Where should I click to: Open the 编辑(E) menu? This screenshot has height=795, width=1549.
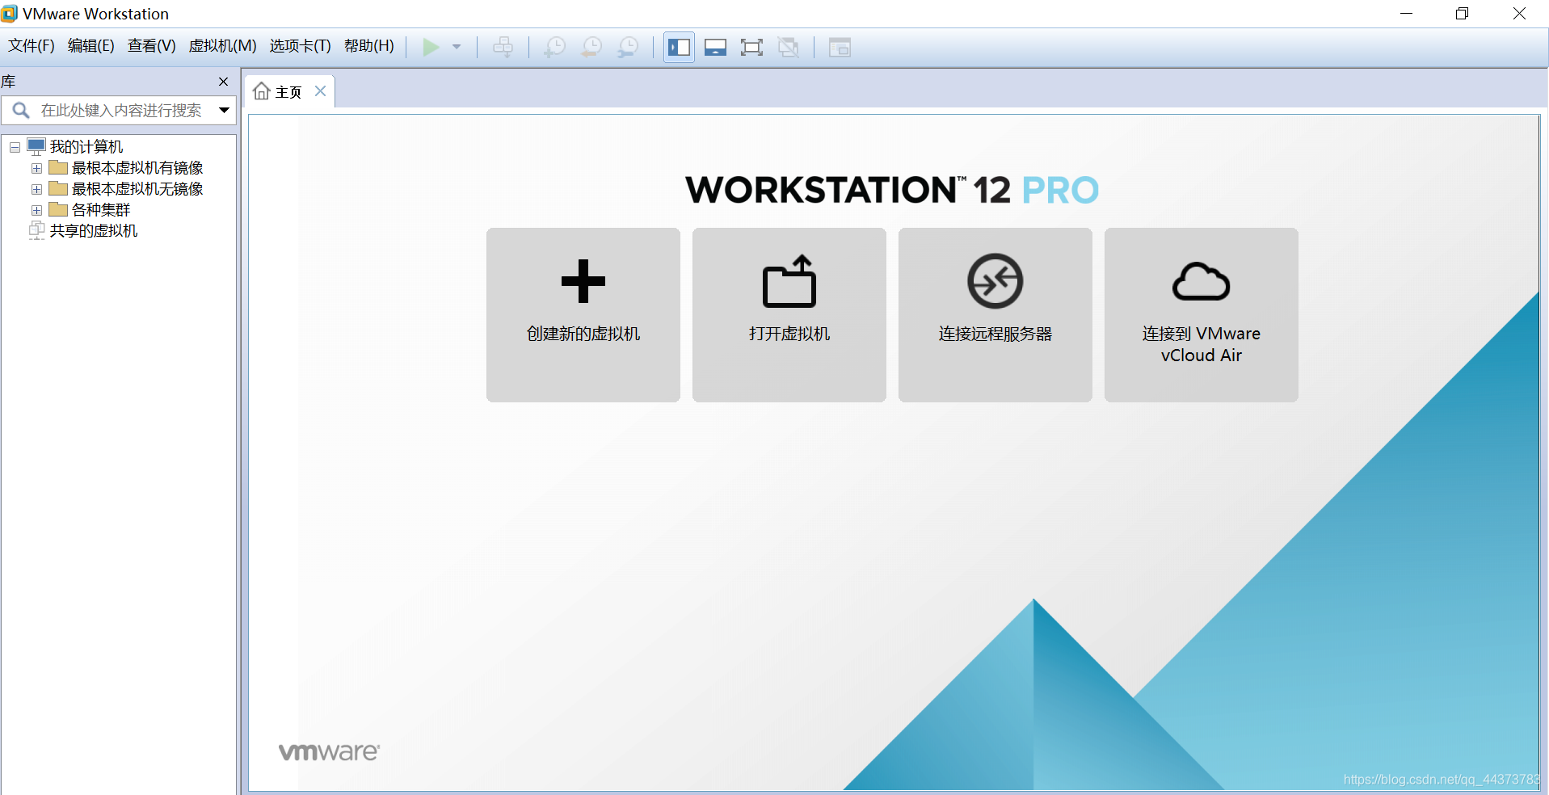click(x=90, y=46)
